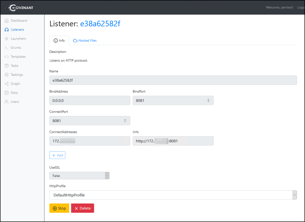Screen dimensions: 305x222
Task: Click the BindAddress input field
Action: tap(89, 100)
